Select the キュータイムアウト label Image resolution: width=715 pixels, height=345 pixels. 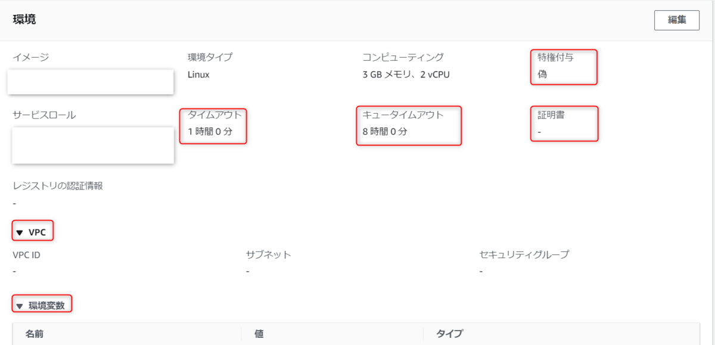(x=403, y=115)
